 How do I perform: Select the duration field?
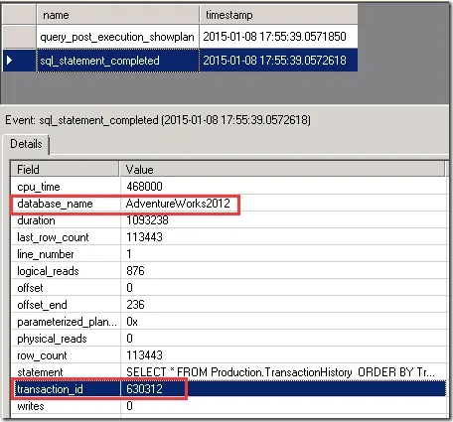36,220
